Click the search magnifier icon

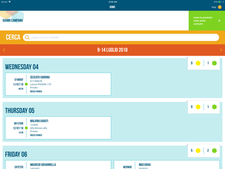point(27,38)
